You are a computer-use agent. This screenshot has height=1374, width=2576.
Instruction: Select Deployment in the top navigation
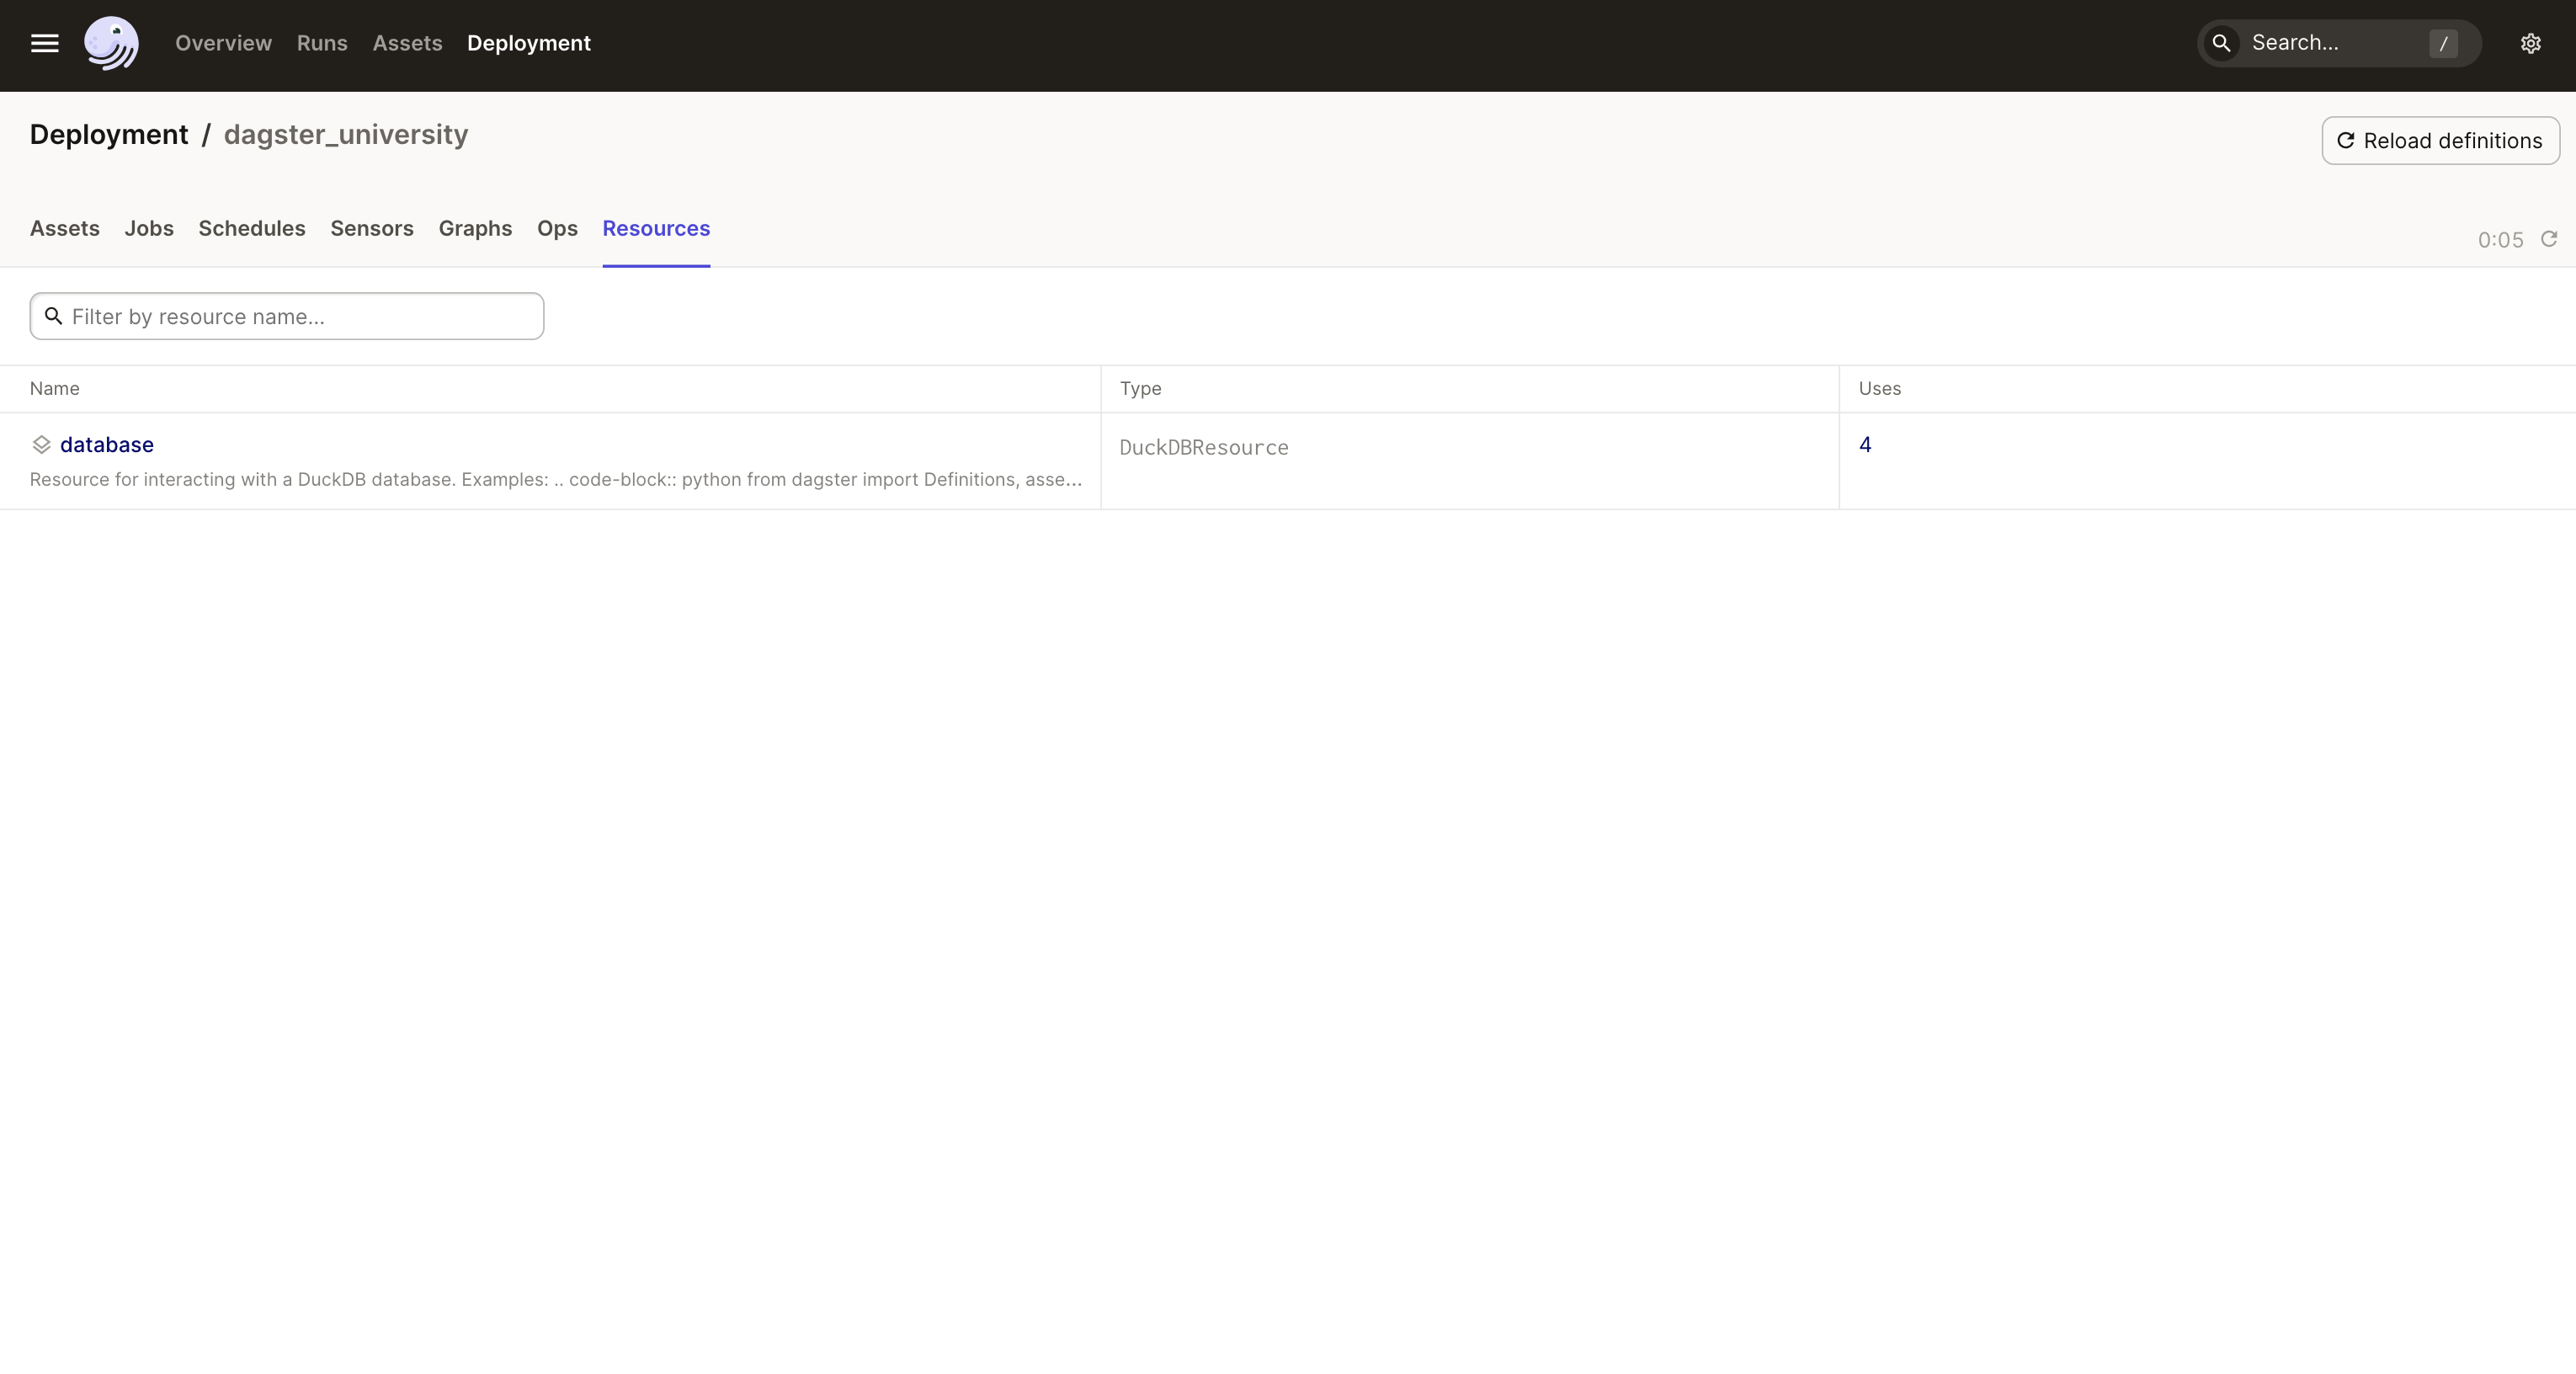[x=529, y=43]
